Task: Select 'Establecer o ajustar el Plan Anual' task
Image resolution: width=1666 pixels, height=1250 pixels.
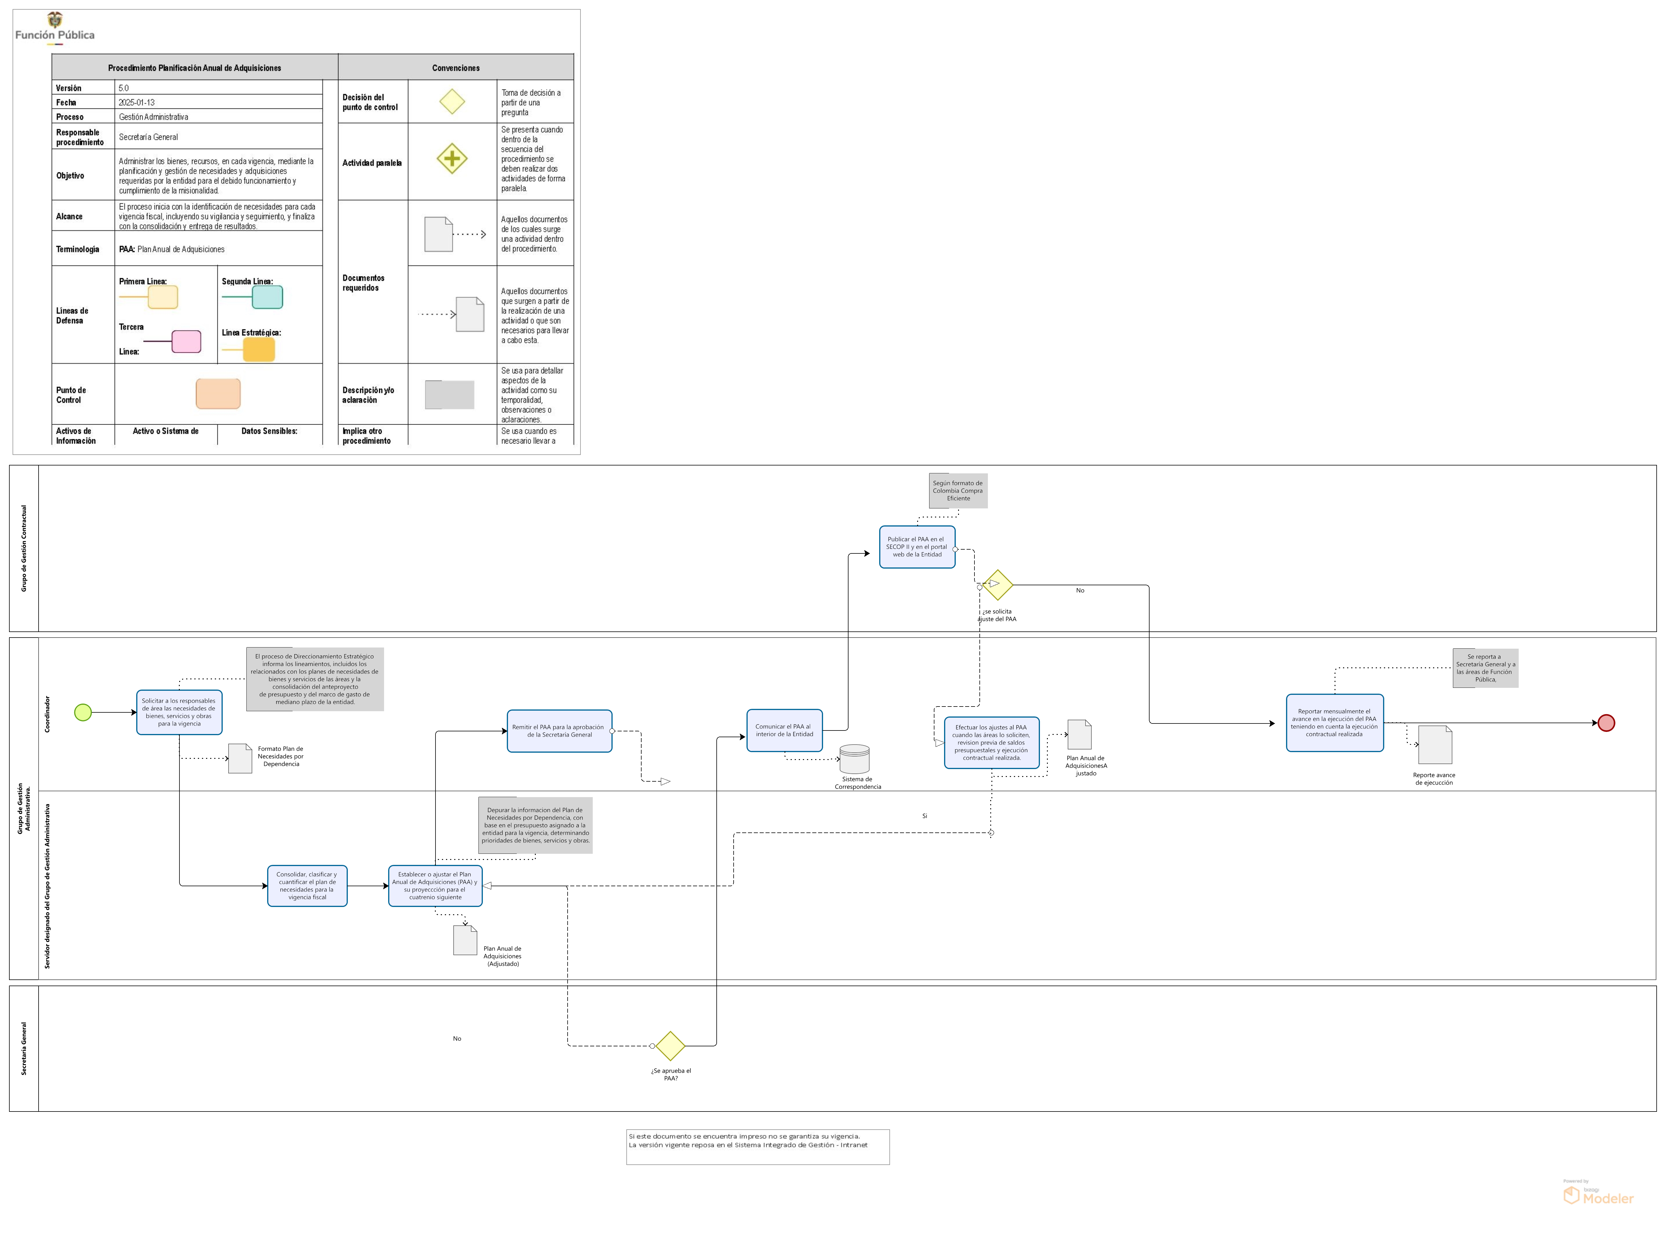Action: [435, 886]
